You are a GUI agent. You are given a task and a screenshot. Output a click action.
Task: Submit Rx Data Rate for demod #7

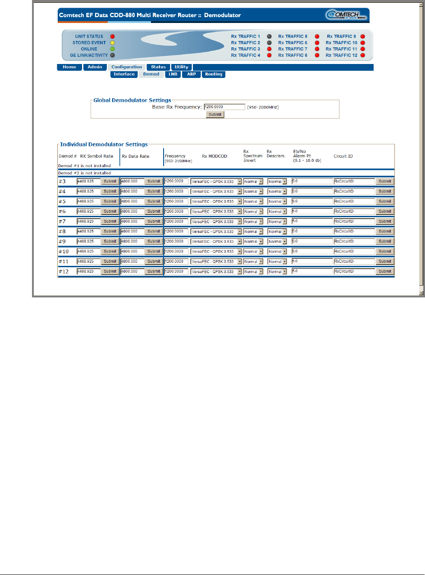tap(154, 222)
